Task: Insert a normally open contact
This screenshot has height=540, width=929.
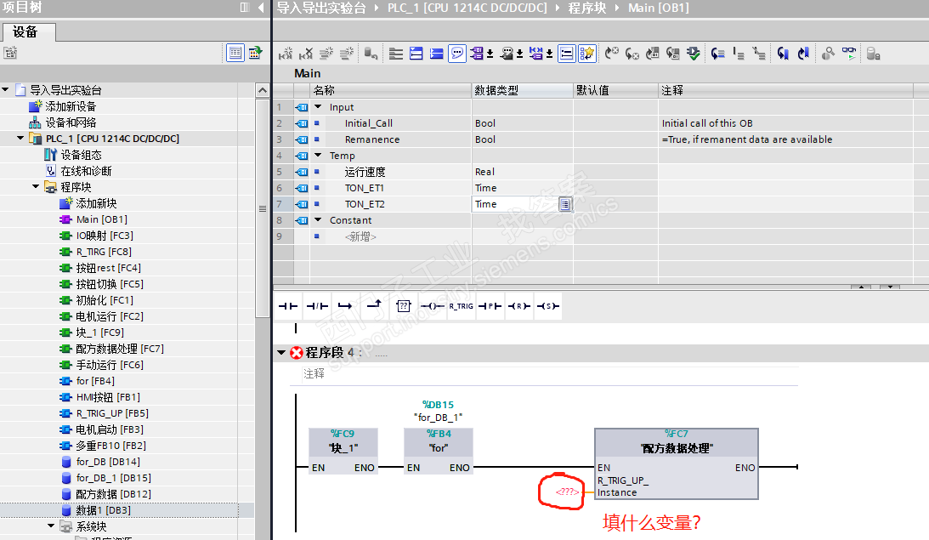Action: 288,306
